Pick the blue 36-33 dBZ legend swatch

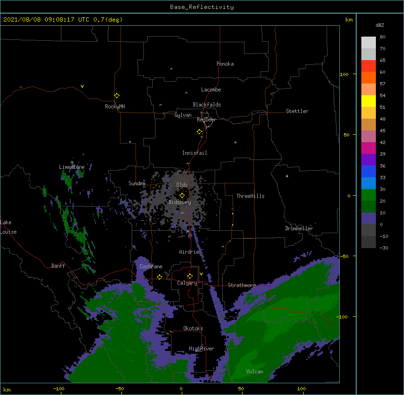[368, 171]
